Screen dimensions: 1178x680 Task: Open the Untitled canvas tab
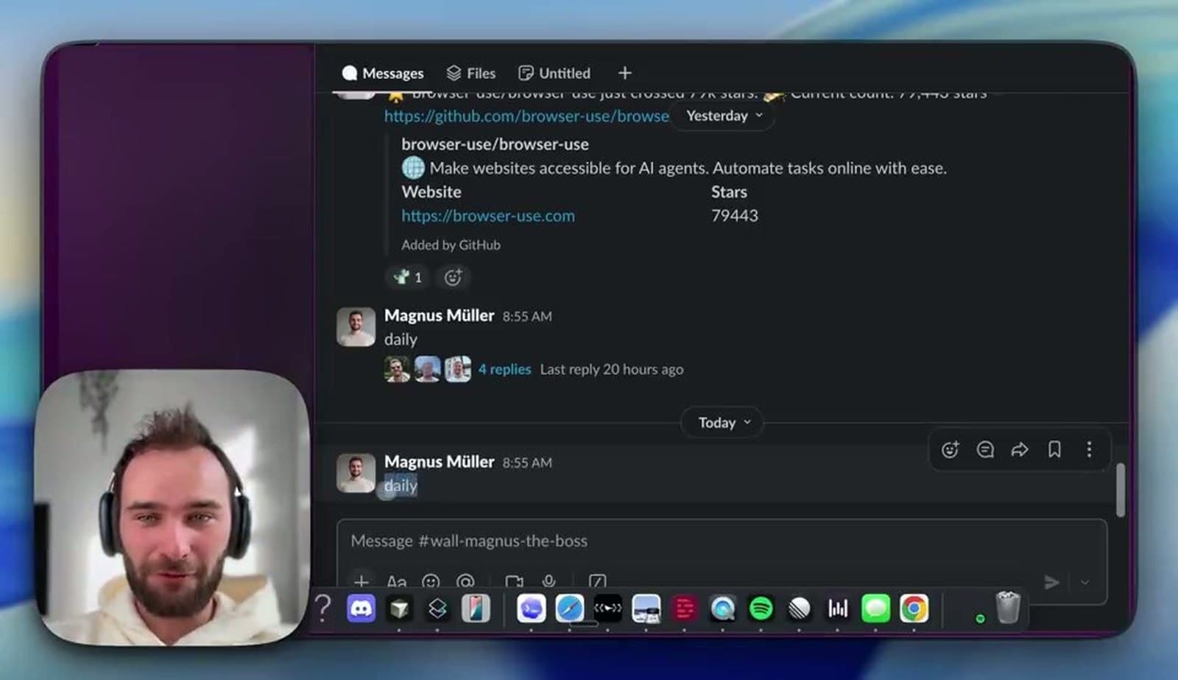554,73
